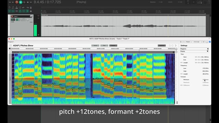
Task: Open the ASAP plugin hamburger menu
Action: point(11,45)
